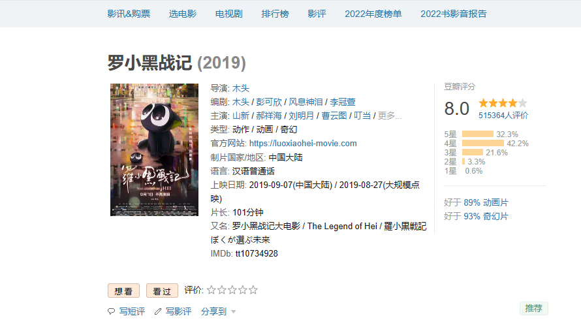This screenshot has width=581, height=331.
Task: Open the 罗小黑战记 movie poster thumbnail
Action: coord(154,150)
